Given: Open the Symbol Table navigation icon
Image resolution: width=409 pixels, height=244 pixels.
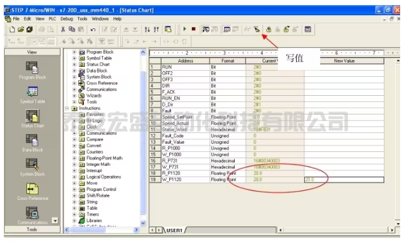Looking at the screenshot, I should click(32, 95).
